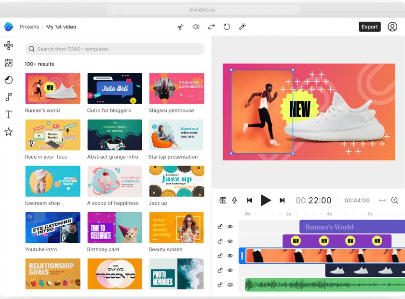Click the template search field
405x299 pixels.
pos(115,49)
